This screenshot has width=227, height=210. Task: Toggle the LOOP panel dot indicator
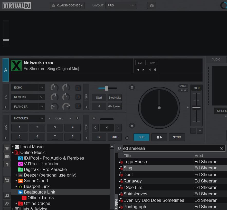[86, 138]
